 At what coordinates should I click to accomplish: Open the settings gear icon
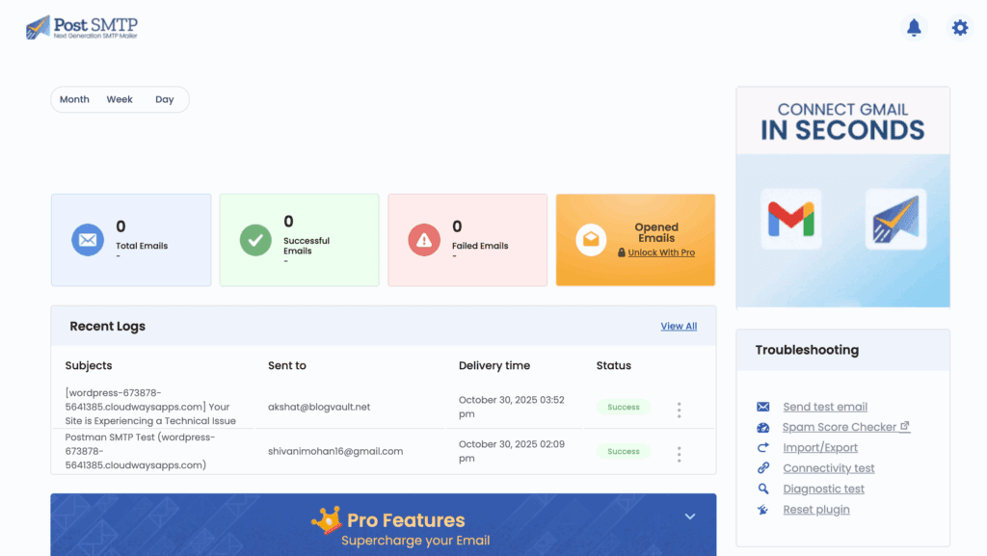tap(960, 27)
